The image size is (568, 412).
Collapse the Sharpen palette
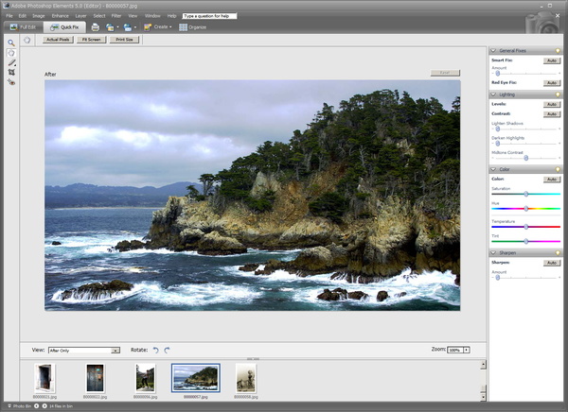pos(493,253)
